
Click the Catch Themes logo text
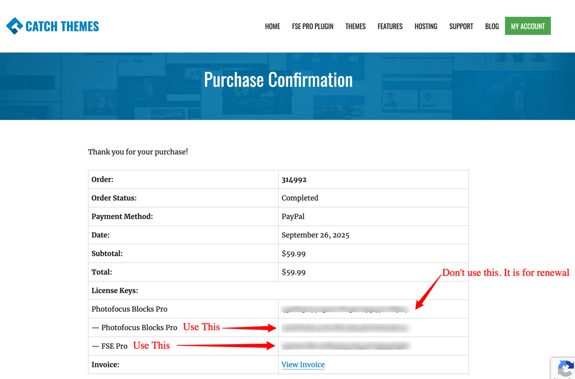(x=62, y=26)
